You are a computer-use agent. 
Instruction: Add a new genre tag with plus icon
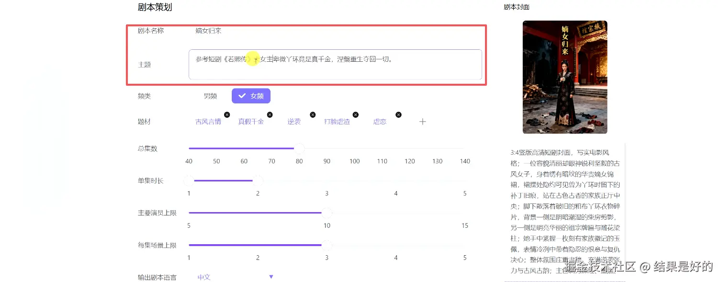[422, 122]
